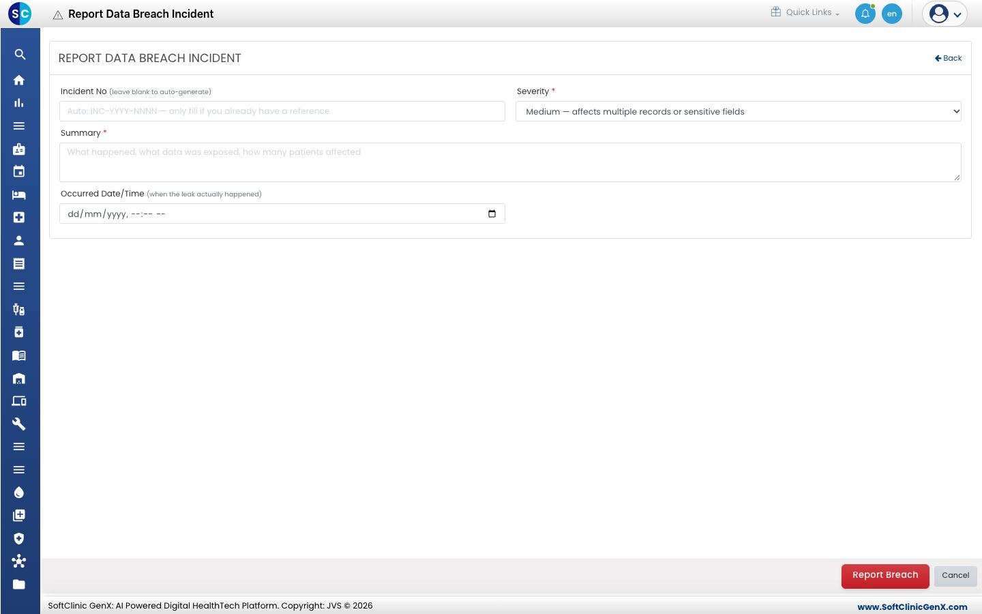
Task: Open the receipt billing icon
Action: point(19,263)
